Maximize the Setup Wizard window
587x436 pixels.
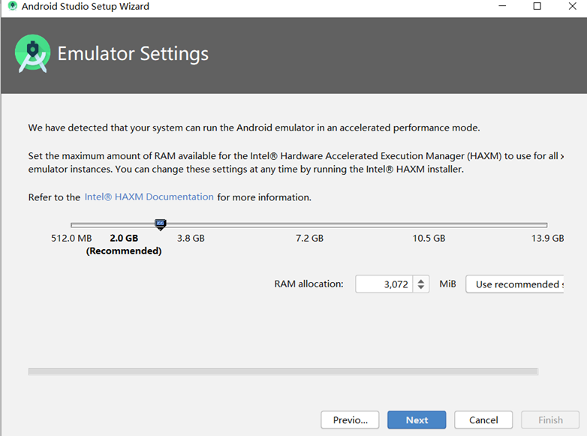tap(537, 6)
